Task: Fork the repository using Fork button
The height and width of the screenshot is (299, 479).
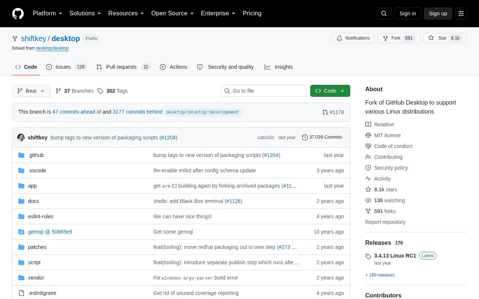Action: (399, 38)
